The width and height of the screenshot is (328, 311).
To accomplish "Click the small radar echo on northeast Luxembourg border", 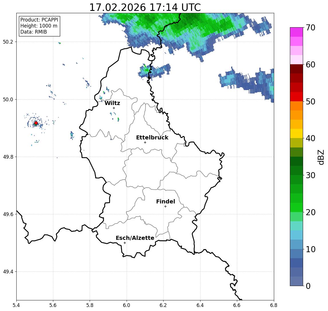I will [154, 71].
